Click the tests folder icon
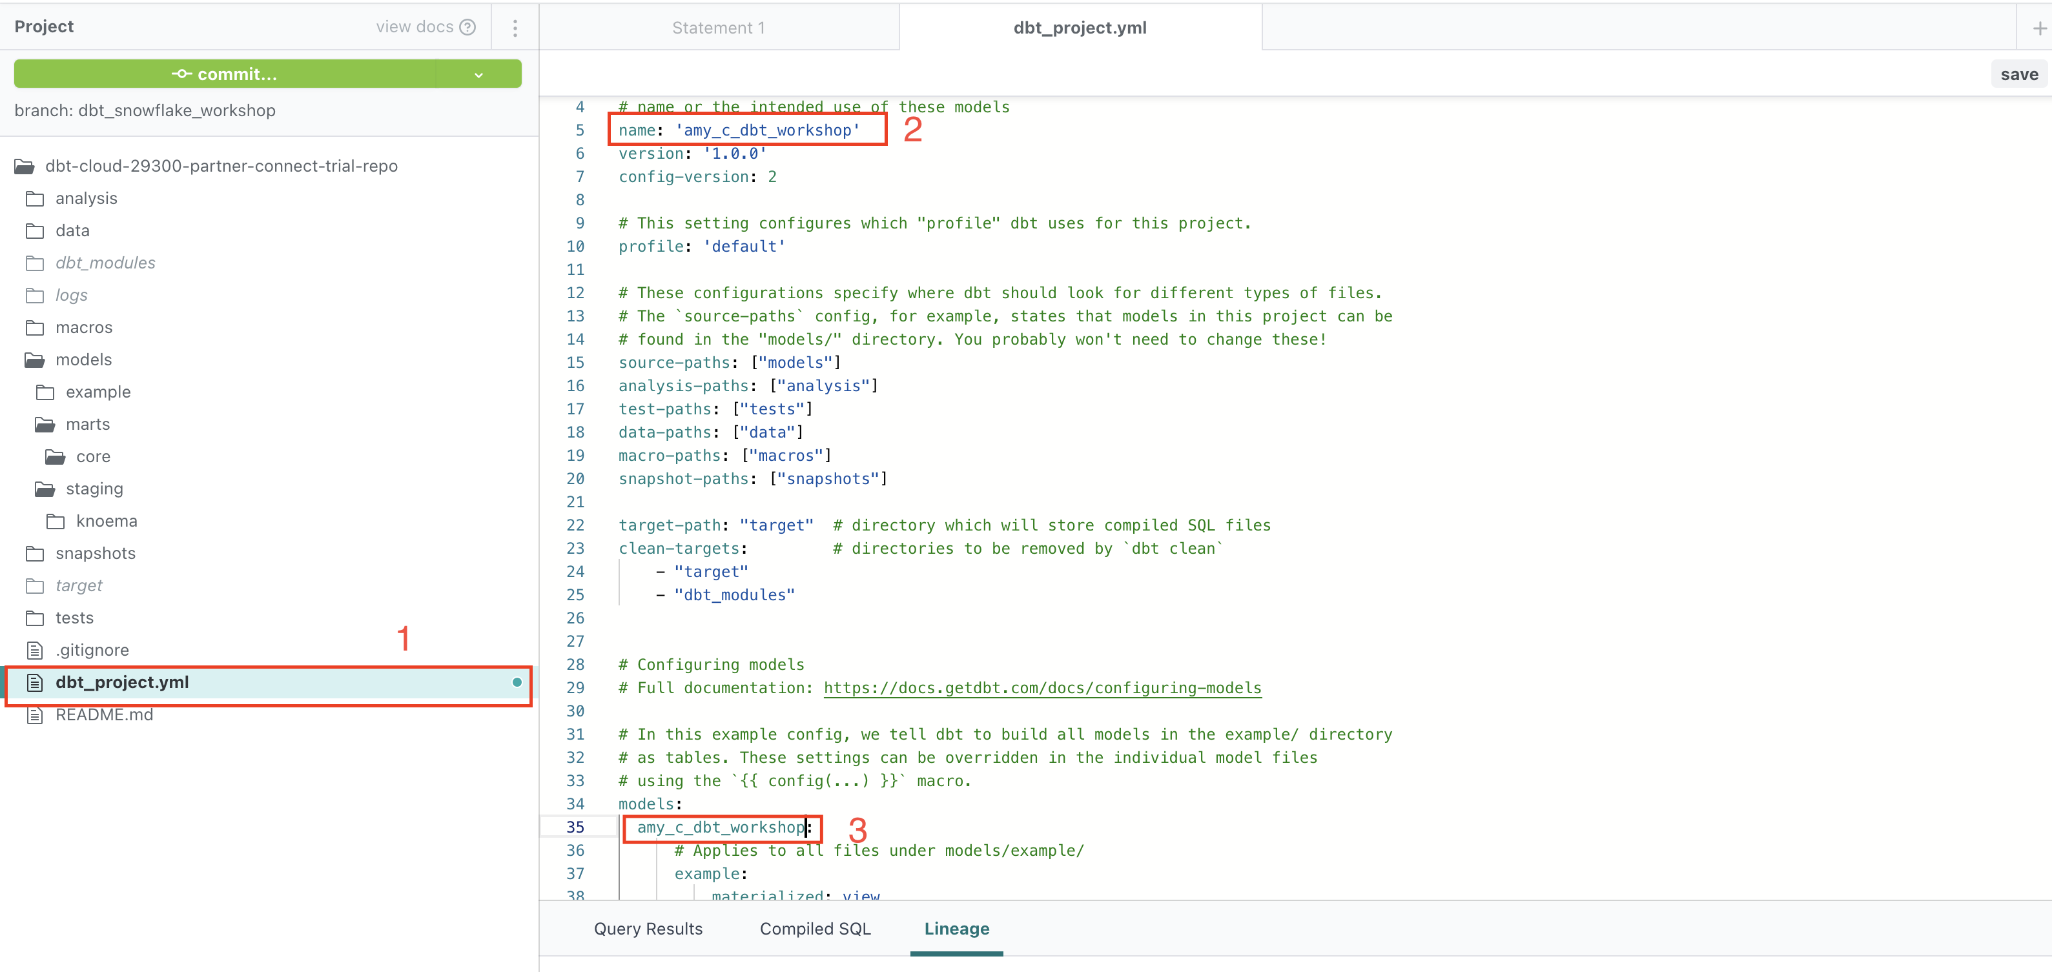This screenshot has height=972, width=2052. tap(35, 618)
